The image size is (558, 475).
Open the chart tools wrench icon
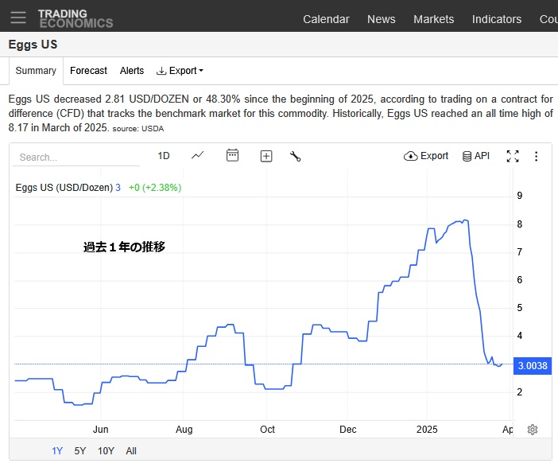coord(295,156)
